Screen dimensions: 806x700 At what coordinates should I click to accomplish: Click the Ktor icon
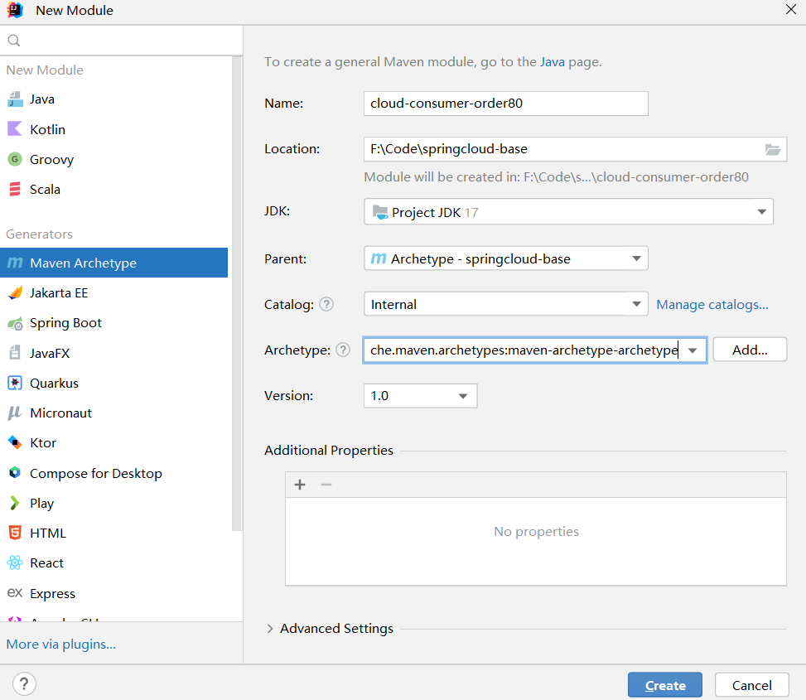click(x=15, y=442)
